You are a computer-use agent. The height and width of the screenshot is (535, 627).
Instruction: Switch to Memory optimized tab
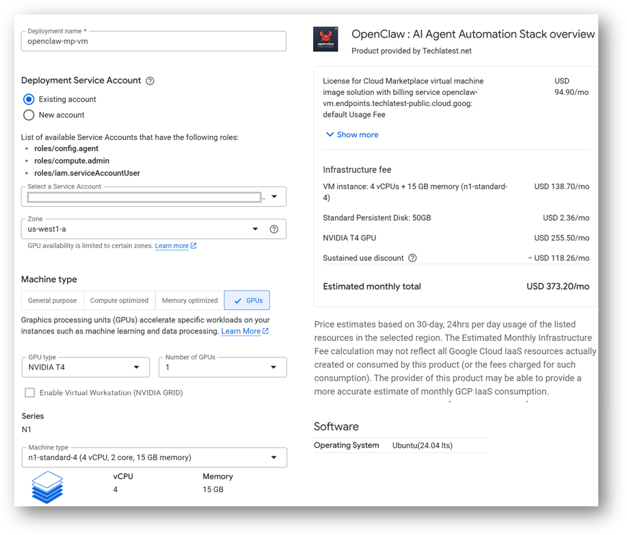[x=190, y=301]
